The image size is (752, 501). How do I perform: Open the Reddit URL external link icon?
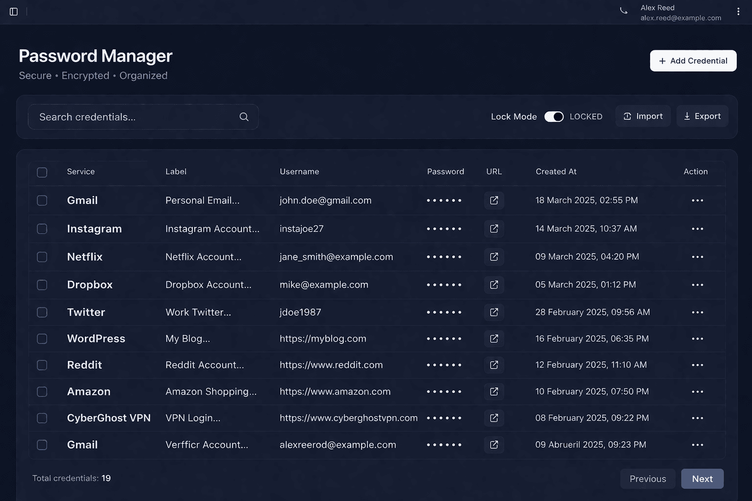pyautogui.click(x=494, y=365)
